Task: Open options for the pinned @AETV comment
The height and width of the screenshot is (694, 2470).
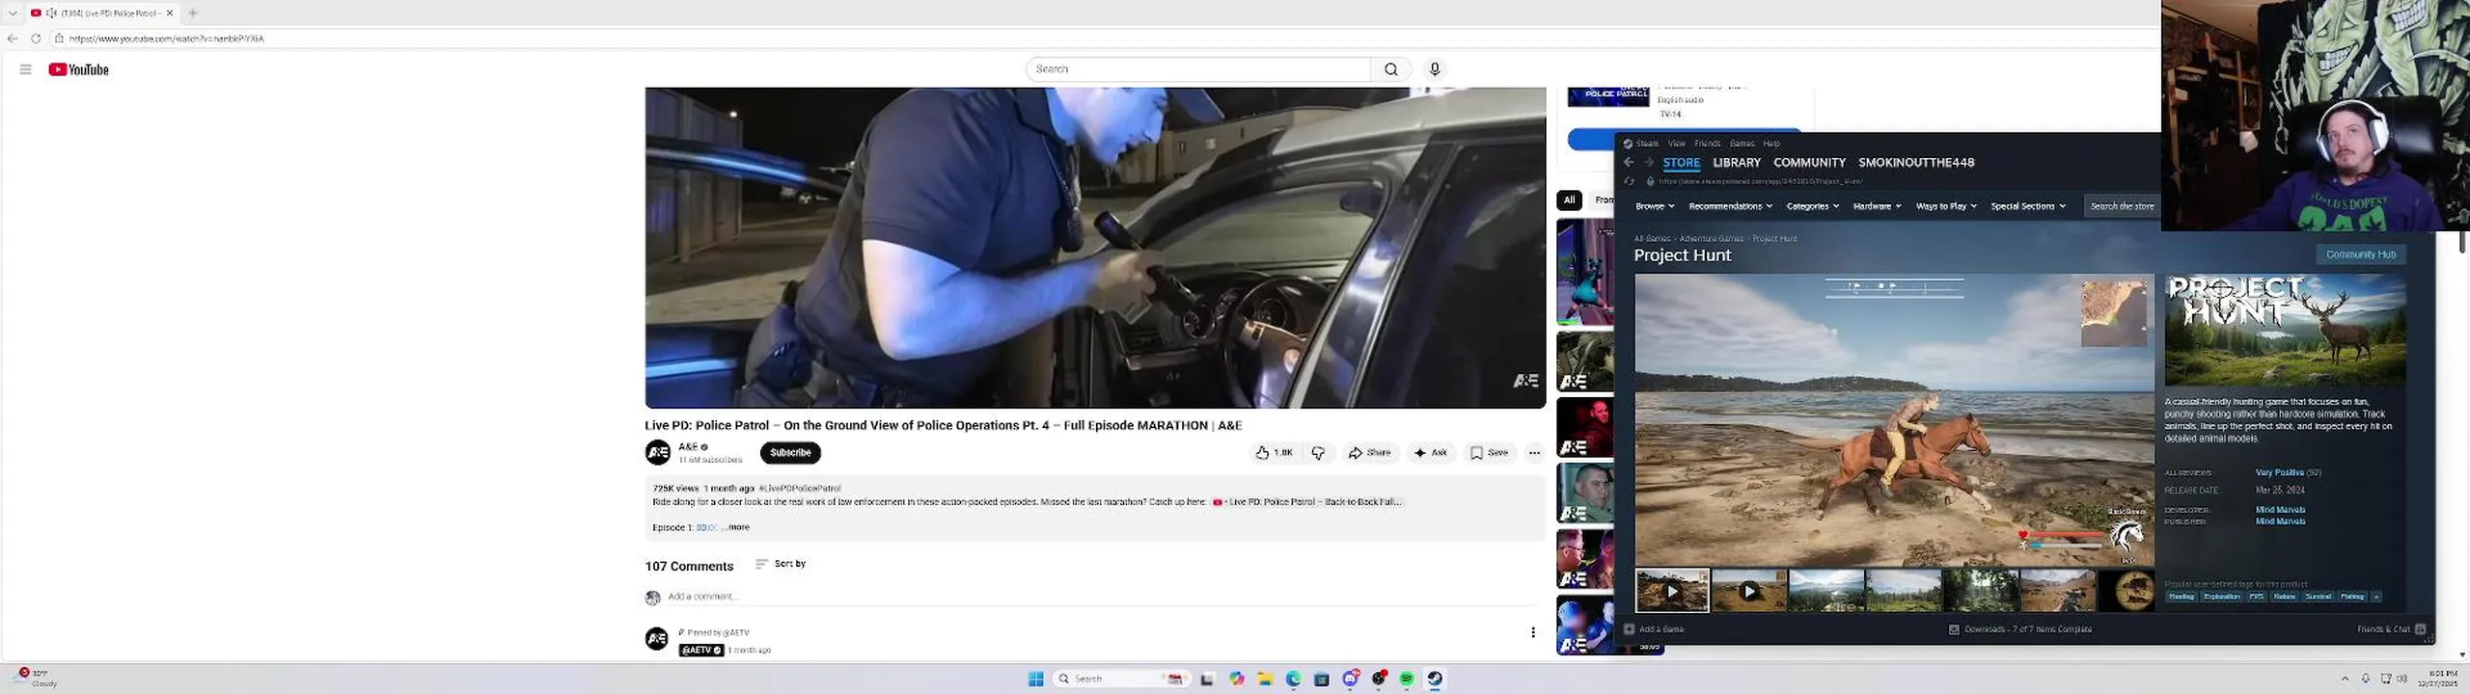Action: tap(1533, 632)
